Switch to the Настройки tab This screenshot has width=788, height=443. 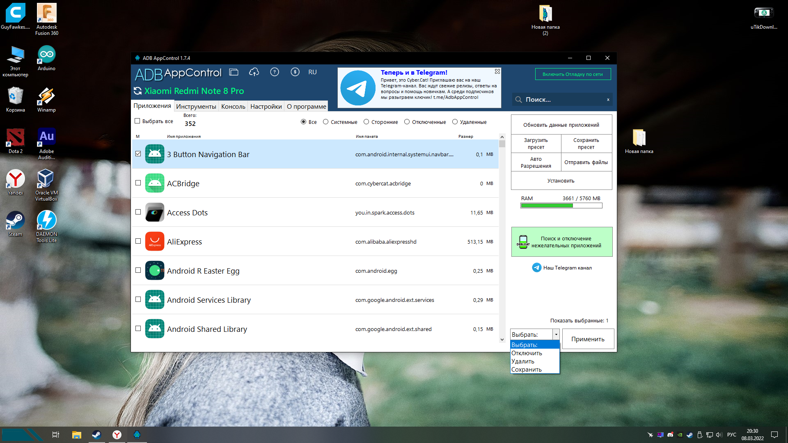tap(266, 107)
